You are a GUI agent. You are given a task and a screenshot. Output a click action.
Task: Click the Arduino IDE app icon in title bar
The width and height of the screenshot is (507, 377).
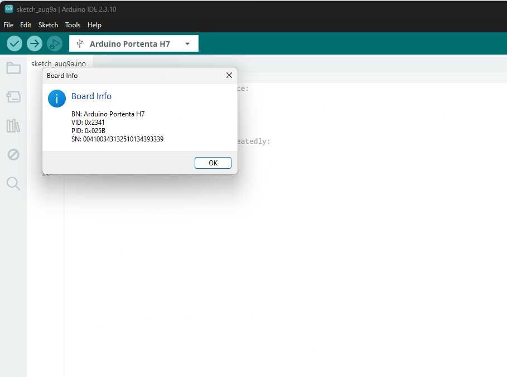coord(9,9)
